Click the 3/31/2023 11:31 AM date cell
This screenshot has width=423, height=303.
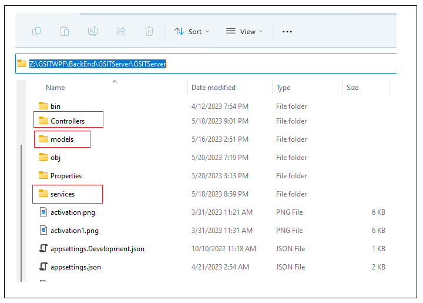point(221,231)
